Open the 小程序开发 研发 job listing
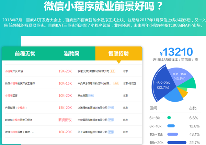The width and height of the screenshot is (206, 145). [x=14, y=71]
